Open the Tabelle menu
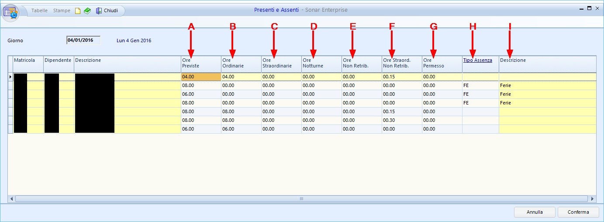604x222 pixels. coord(39,10)
